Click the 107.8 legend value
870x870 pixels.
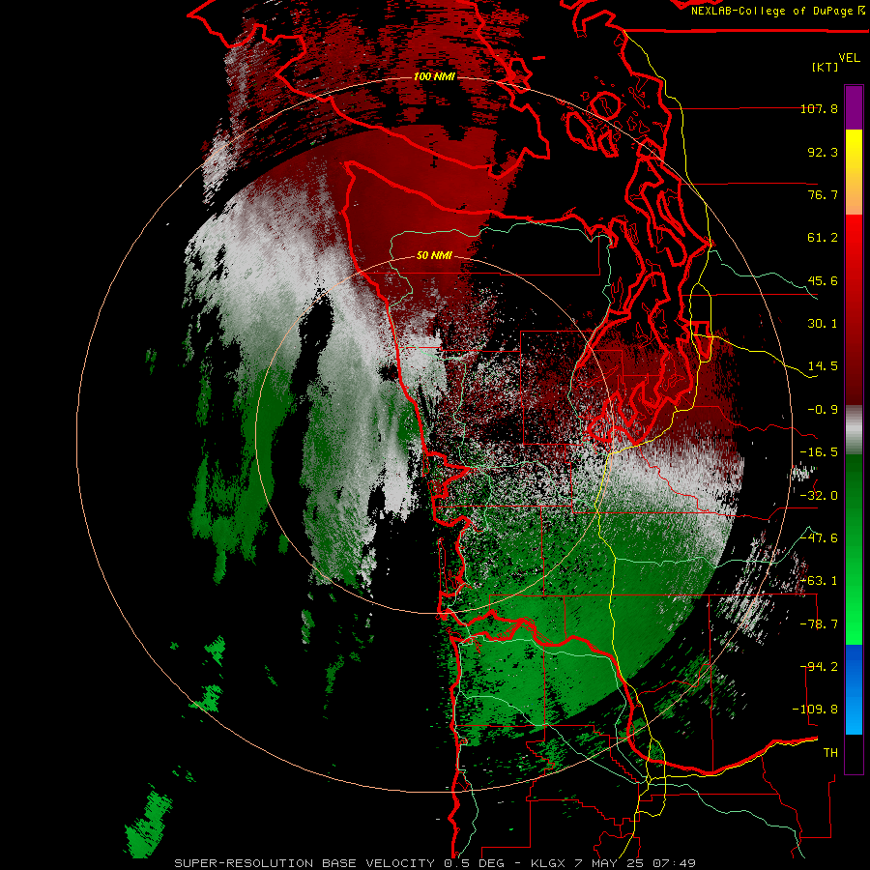[819, 108]
